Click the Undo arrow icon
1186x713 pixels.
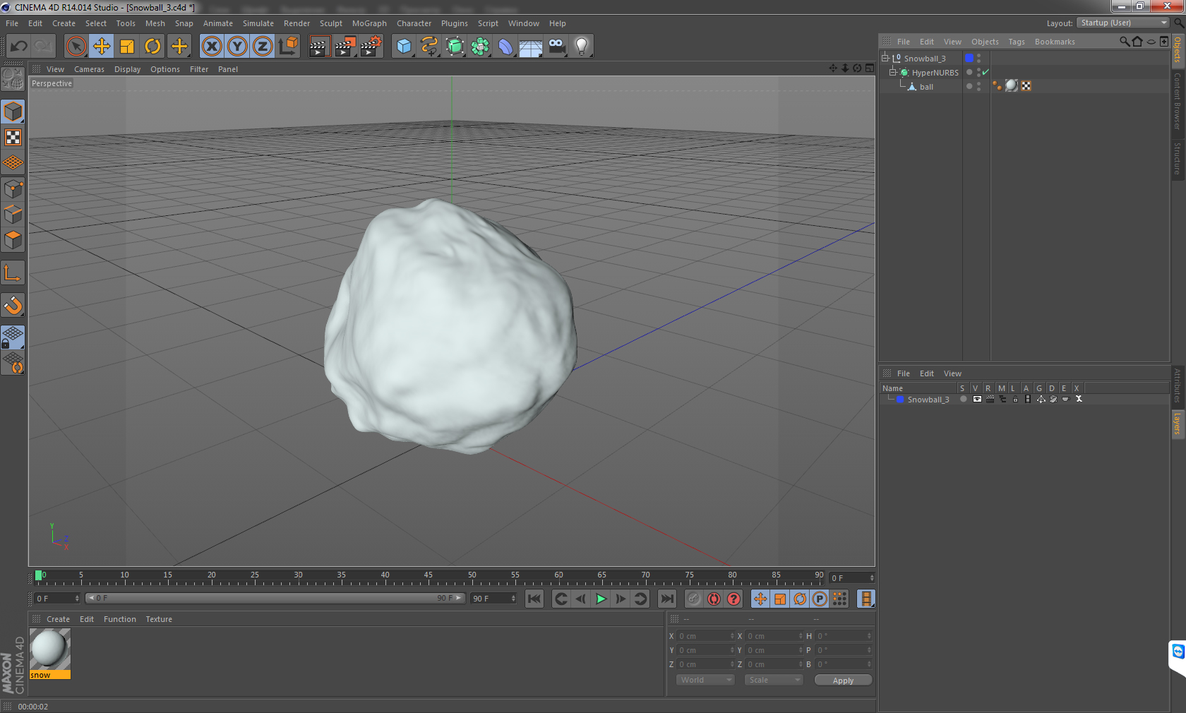click(19, 47)
